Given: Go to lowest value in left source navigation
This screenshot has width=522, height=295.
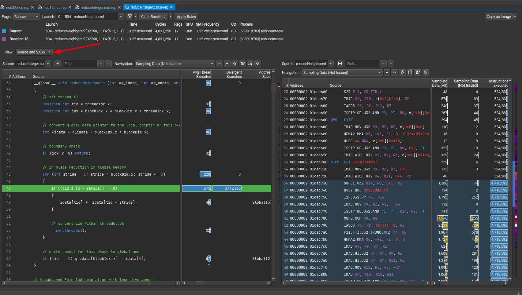Looking at the screenshot, I should pos(258,64).
